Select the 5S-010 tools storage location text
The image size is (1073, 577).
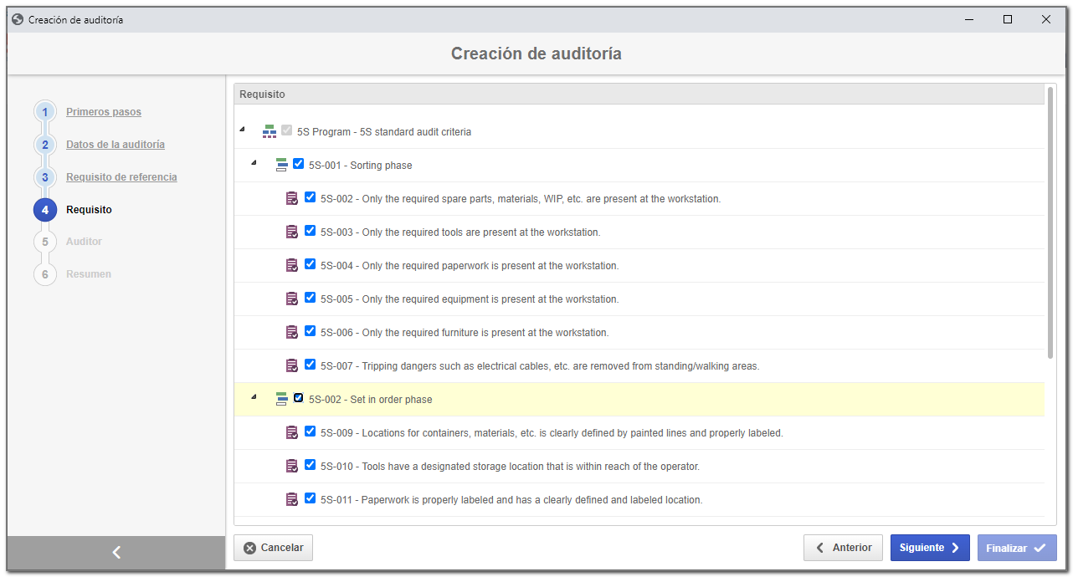(x=510, y=467)
